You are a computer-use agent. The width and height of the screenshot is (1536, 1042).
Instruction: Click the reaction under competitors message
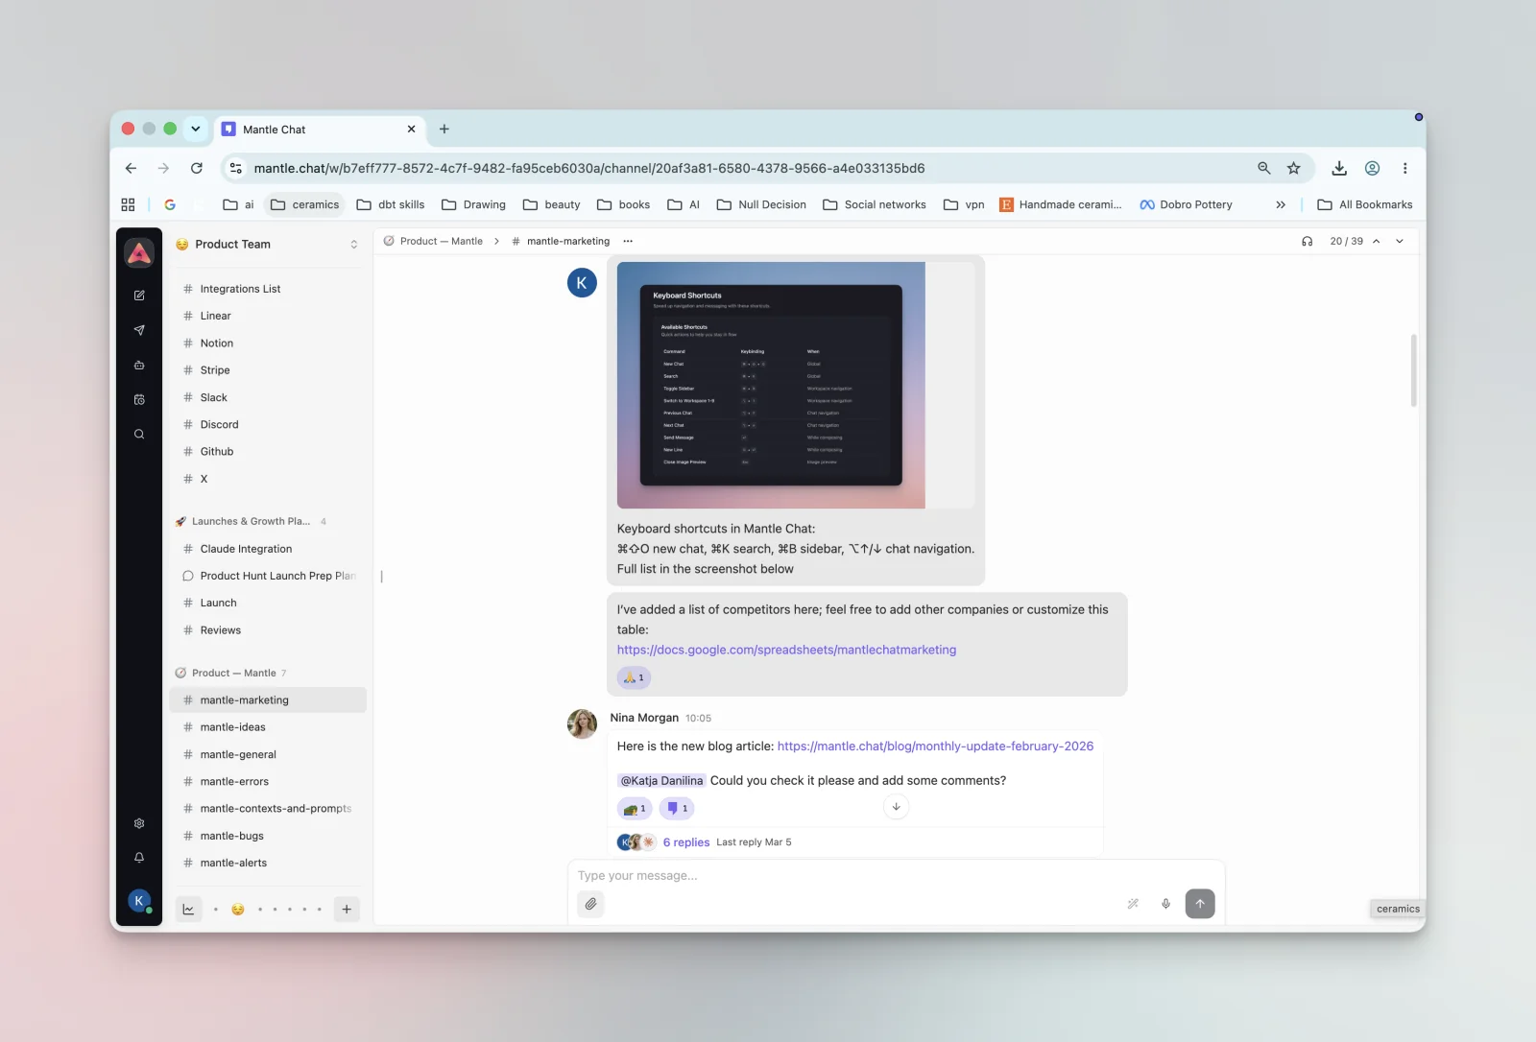[635, 678]
